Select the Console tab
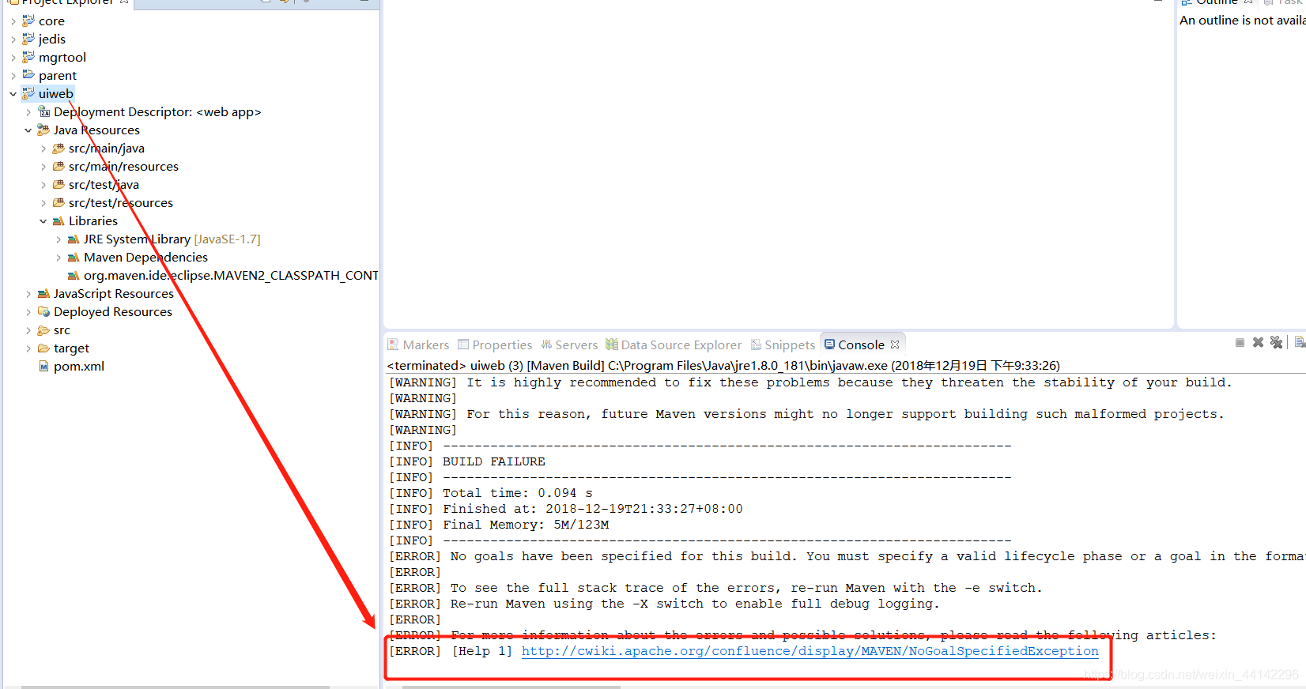This screenshot has height=689, width=1306. click(861, 344)
